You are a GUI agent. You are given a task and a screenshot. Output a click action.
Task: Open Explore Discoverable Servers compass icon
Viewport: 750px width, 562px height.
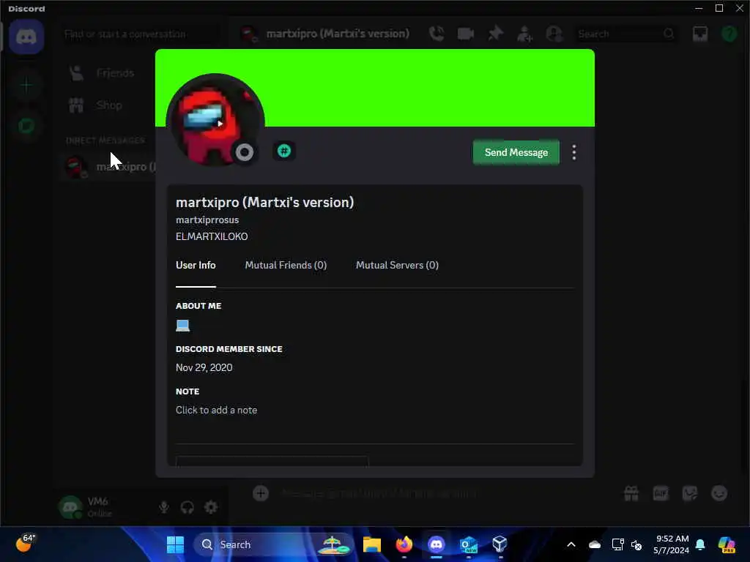pos(26,126)
